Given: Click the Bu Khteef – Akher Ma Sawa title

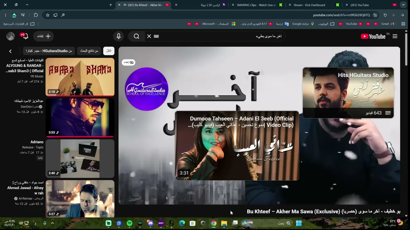Looking at the screenshot, I should click(324, 211).
